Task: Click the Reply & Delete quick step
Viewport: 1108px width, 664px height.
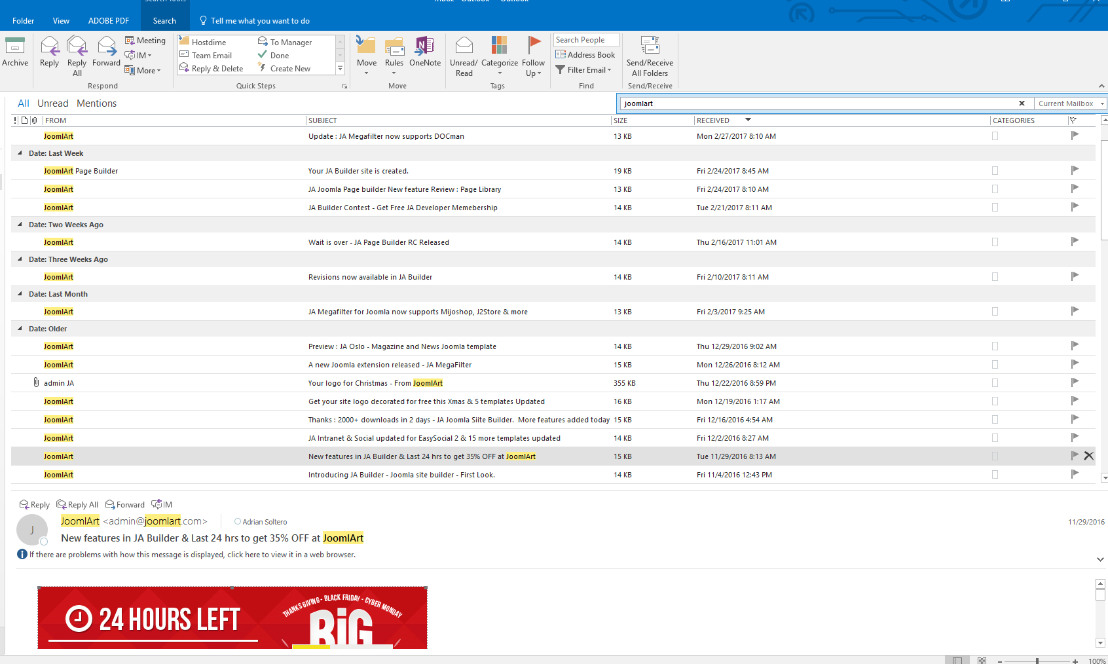Action: click(x=211, y=68)
